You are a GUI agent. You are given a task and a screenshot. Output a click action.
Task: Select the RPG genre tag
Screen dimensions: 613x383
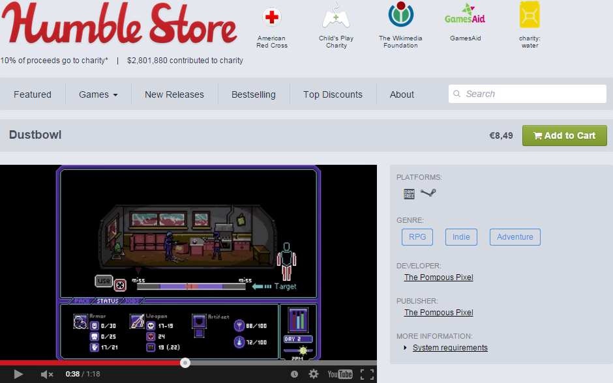pyautogui.click(x=417, y=237)
